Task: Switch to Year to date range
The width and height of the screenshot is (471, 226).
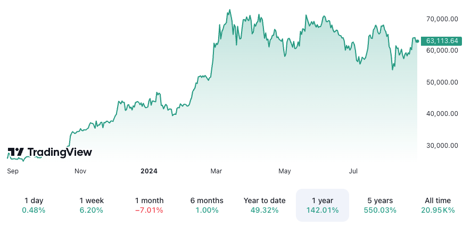Action: tap(265, 205)
